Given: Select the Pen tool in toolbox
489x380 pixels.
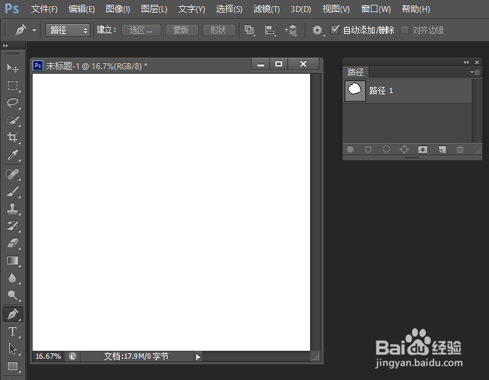Looking at the screenshot, I should click(x=13, y=314).
